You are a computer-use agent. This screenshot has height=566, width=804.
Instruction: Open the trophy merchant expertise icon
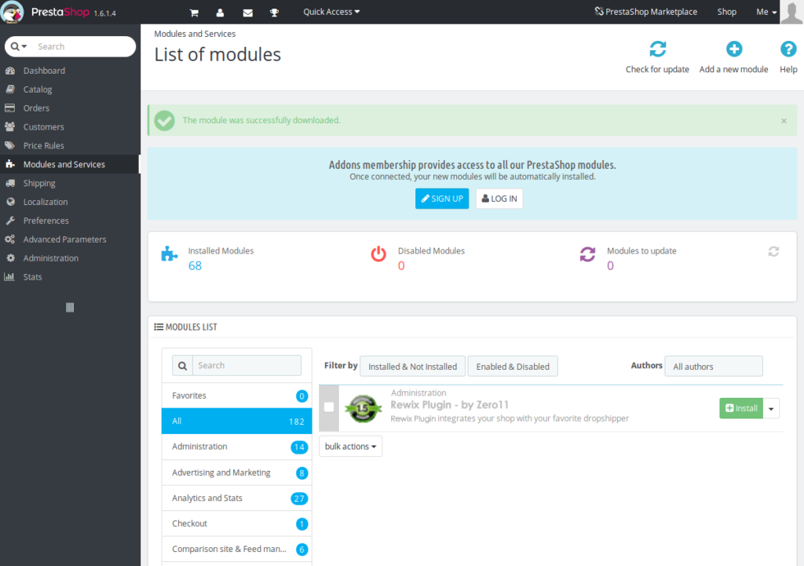(x=274, y=13)
